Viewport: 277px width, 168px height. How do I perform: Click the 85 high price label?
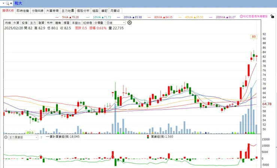point(254,37)
